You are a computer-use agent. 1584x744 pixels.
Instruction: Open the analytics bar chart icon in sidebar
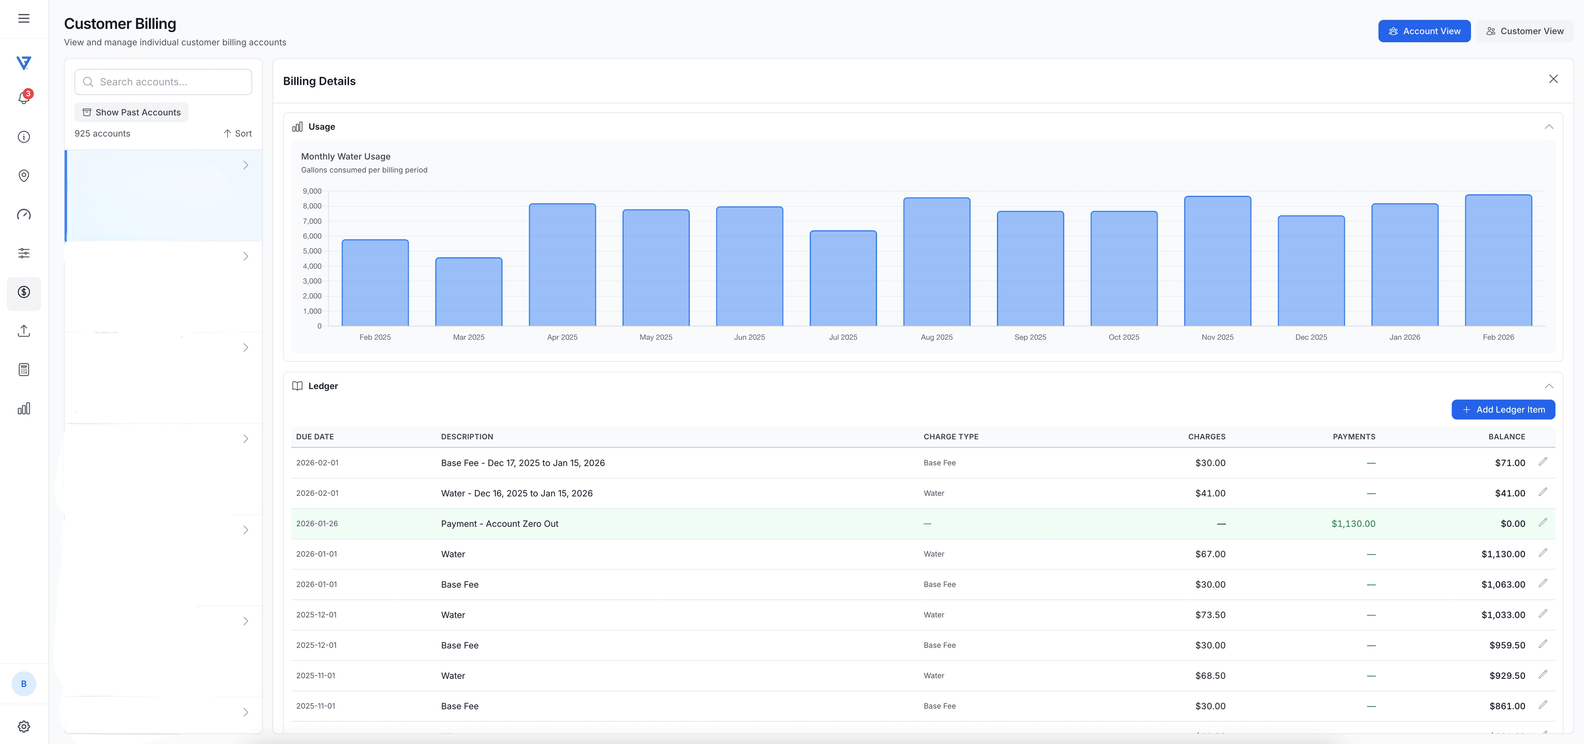click(24, 408)
